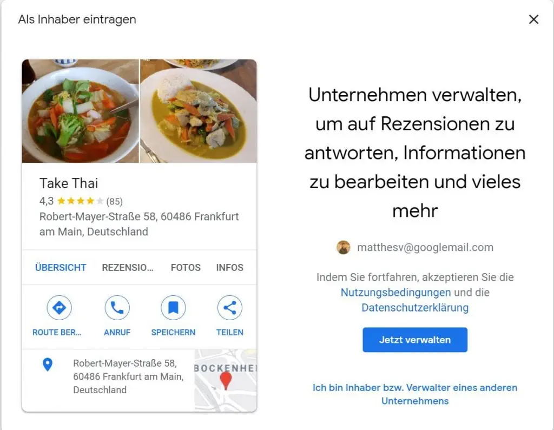Click the bookmark save icon
The height and width of the screenshot is (430, 554).
[x=173, y=308]
